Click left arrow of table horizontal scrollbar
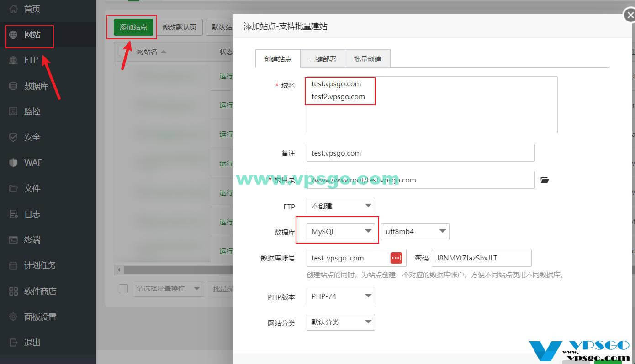 click(119, 270)
